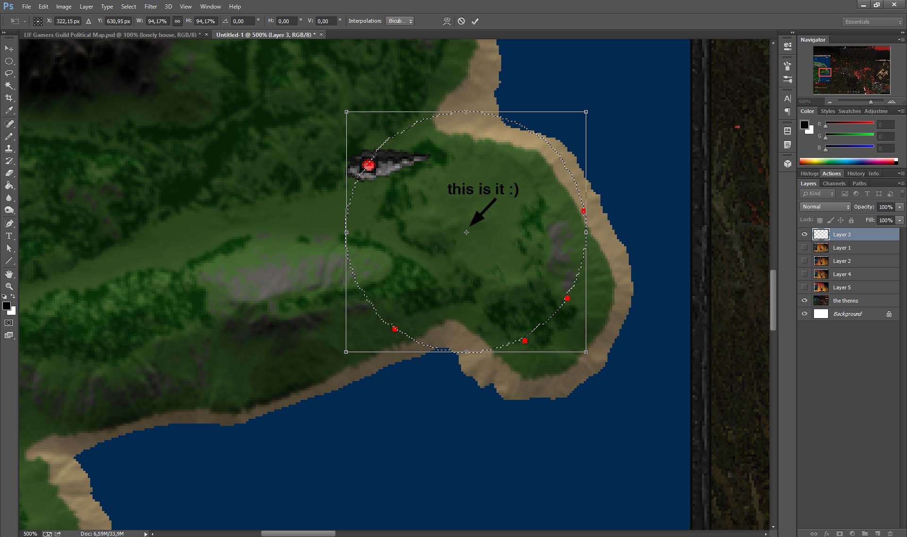Select the Hand tool
907x537 pixels.
click(9, 274)
